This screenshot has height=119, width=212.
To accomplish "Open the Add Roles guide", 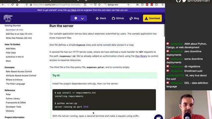I will [11, 49].
